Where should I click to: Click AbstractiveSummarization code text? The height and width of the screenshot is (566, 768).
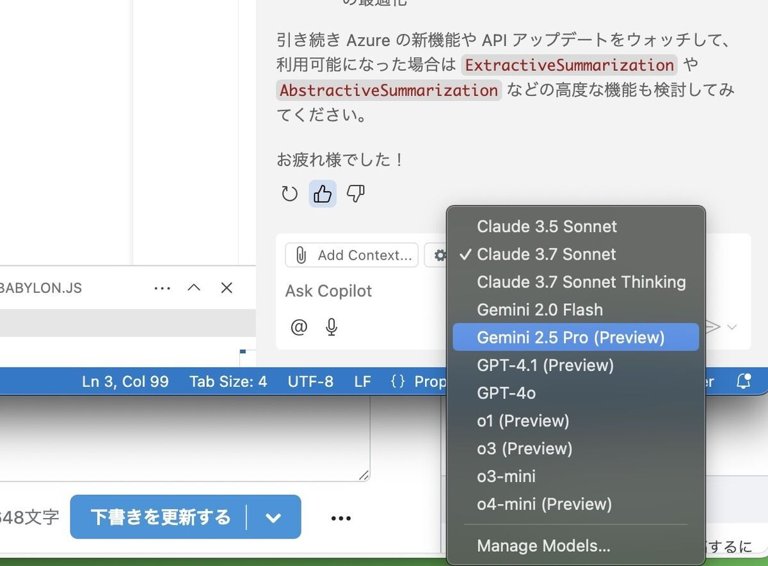point(389,90)
